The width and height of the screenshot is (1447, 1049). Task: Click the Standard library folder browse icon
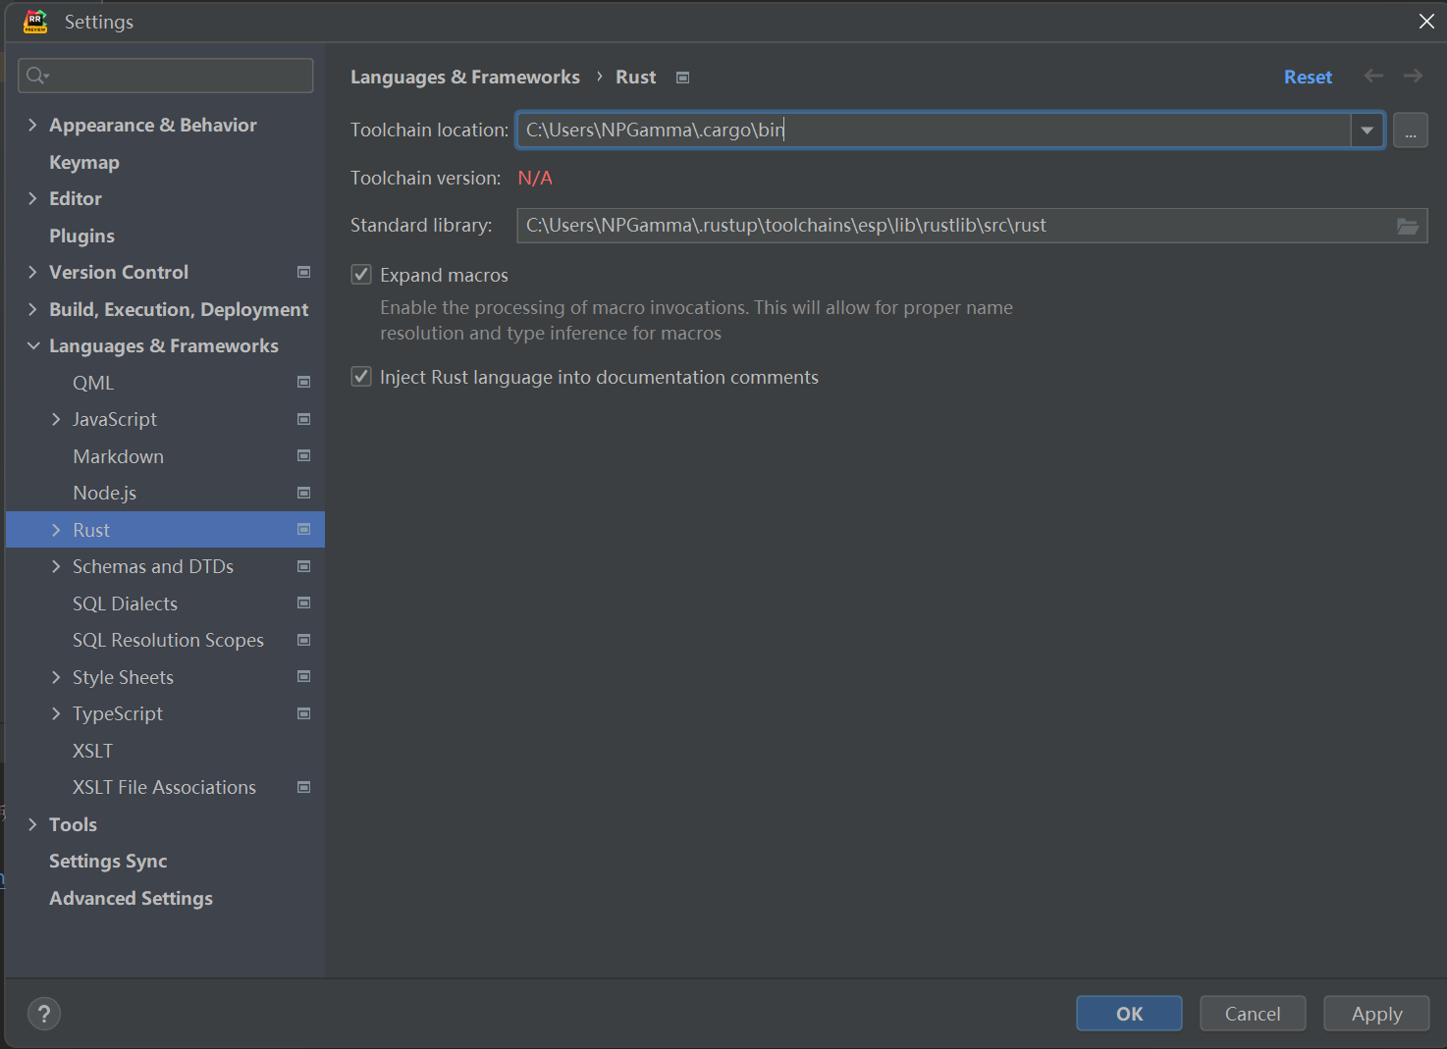[x=1408, y=226]
